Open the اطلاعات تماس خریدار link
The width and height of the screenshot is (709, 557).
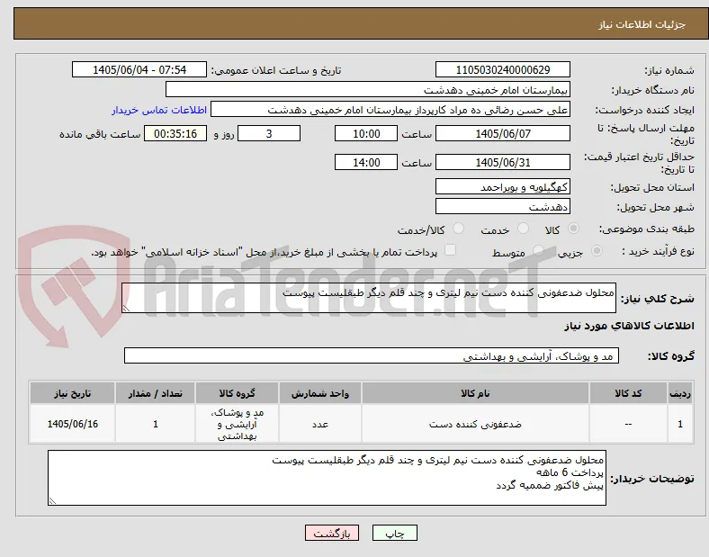click(159, 110)
